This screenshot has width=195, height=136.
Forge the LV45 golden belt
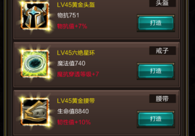point(156,119)
